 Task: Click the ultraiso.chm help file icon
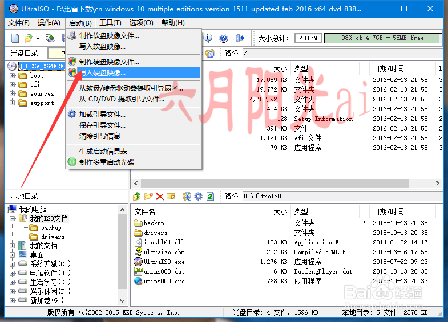click(x=138, y=252)
